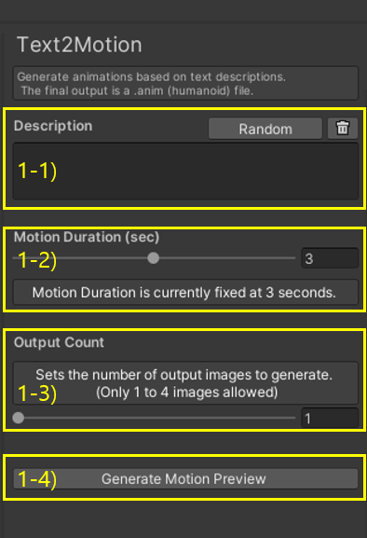This screenshot has width=367, height=538.
Task: Click the Generate Motion Preview button
Action: [185, 478]
